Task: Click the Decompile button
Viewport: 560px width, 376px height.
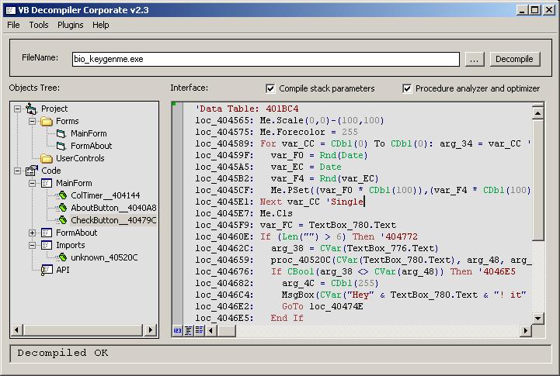Action: click(515, 59)
